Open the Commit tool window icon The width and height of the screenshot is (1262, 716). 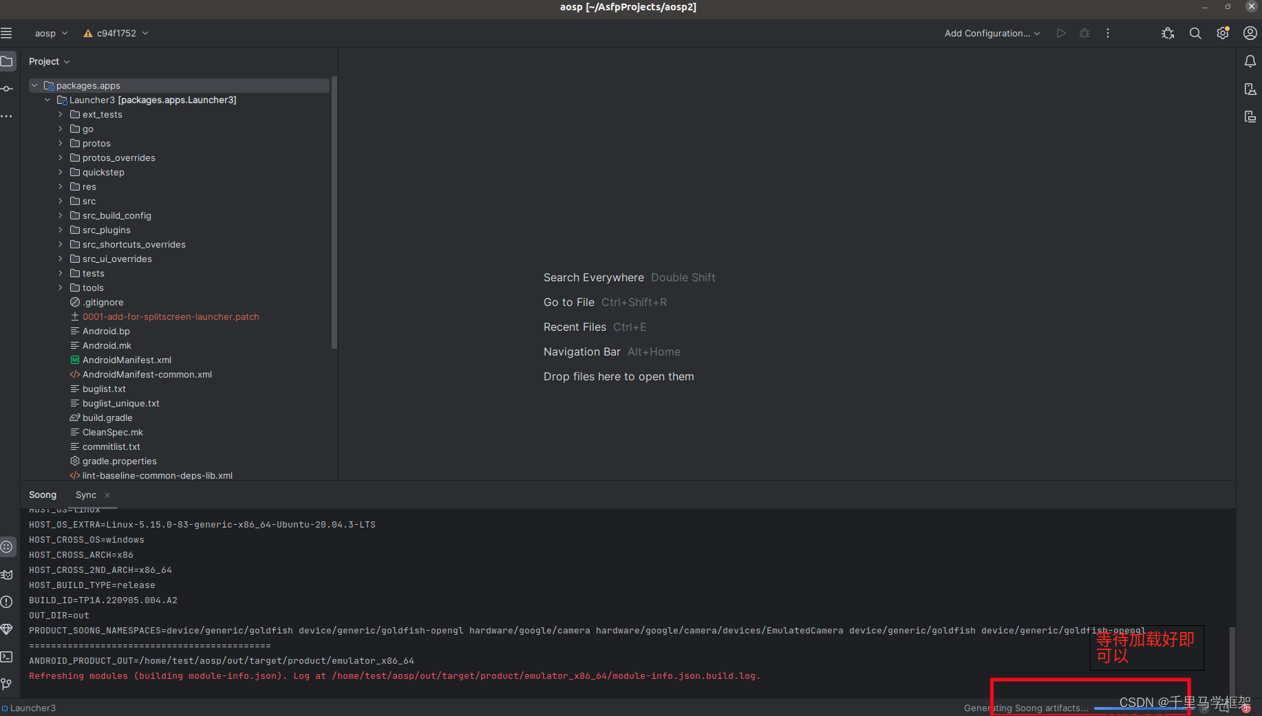tap(7, 89)
